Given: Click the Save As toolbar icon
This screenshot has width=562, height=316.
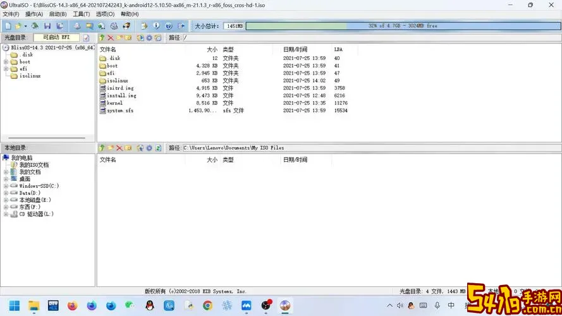Looking at the screenshot, I should point(59,26).
